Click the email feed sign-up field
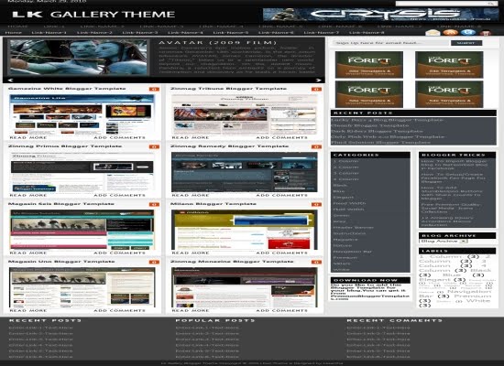The height and width of the screenshot is (366, 504). [390, 43]
